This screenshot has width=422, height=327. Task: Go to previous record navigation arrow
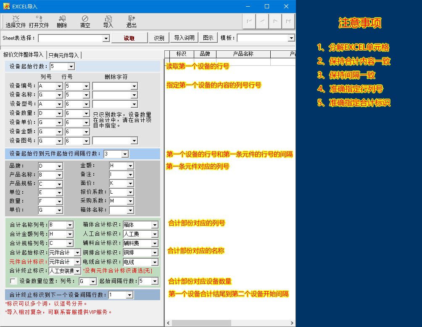262,21
